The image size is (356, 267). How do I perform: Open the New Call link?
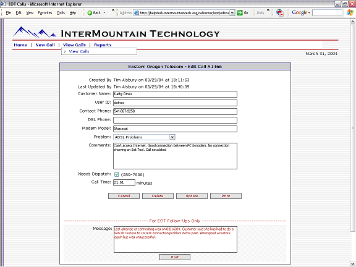click(x=45, y=45)
